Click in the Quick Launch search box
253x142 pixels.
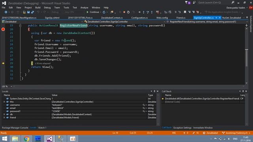coord(214,3)
